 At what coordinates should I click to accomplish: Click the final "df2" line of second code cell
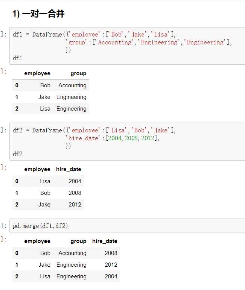coord(18,154)
